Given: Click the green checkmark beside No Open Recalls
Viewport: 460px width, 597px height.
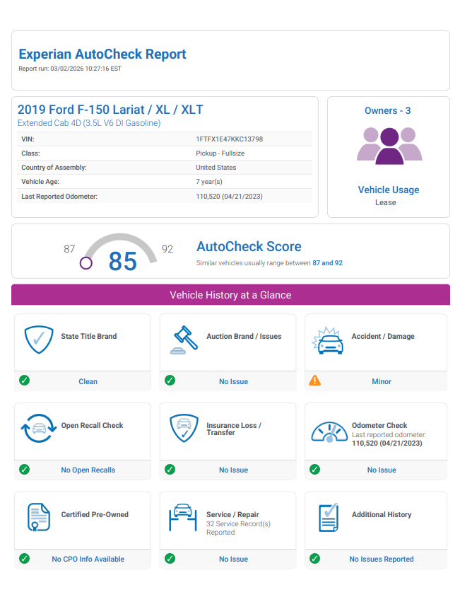Looking at the screenshot, I should [25, 469].
